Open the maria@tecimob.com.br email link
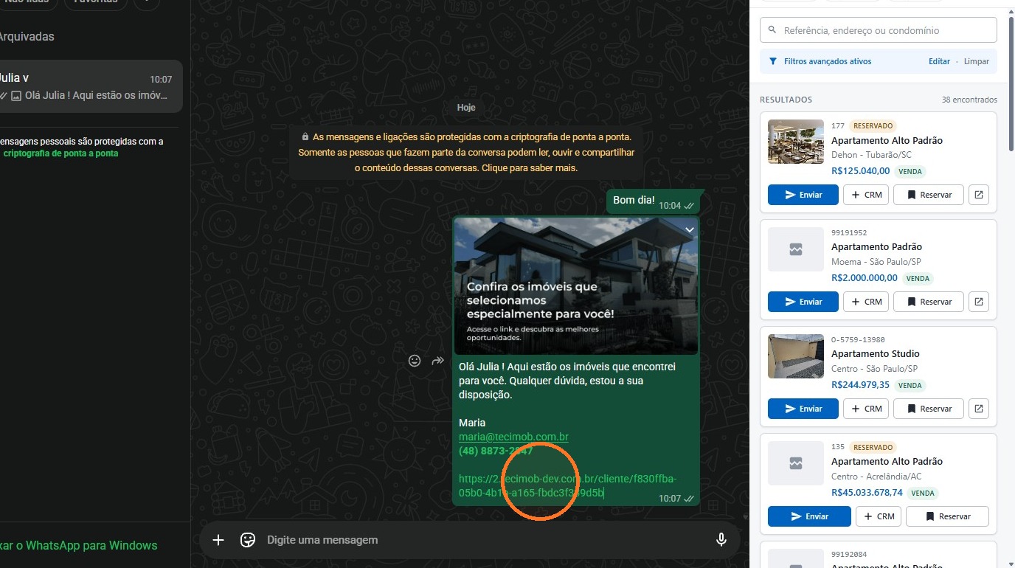Viewport: 1015px width, 568px height. point(513,437)
